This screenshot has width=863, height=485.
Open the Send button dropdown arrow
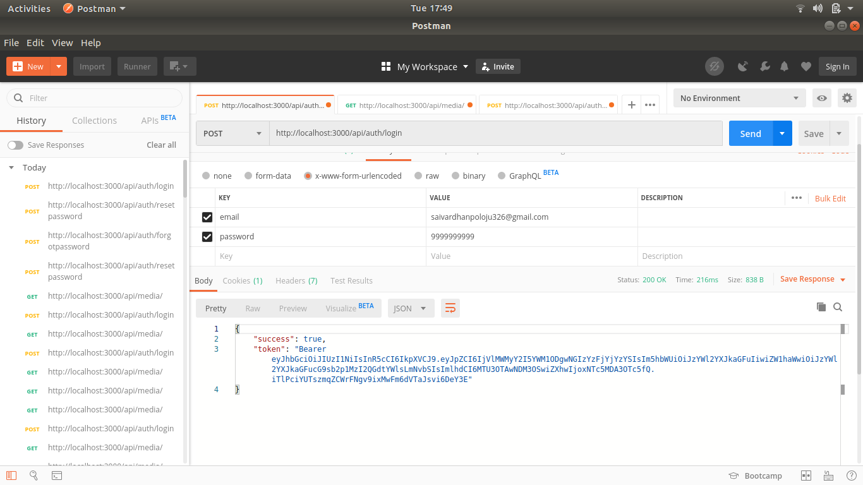click(782, 133)
